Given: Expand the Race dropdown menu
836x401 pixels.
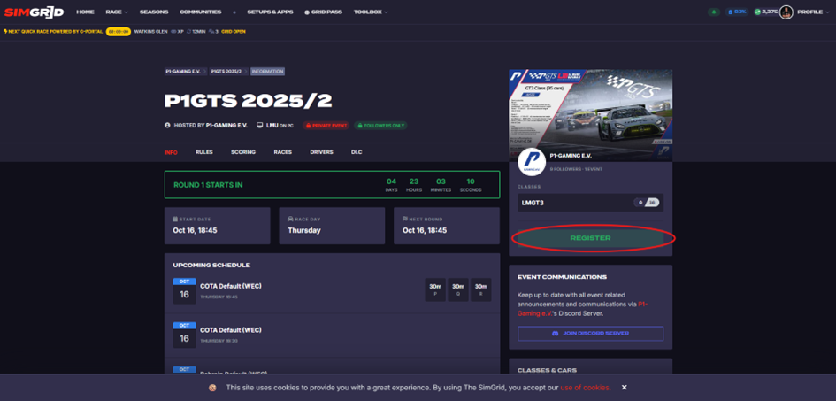Looking at the screenshot, I should [x=116, y=12].
